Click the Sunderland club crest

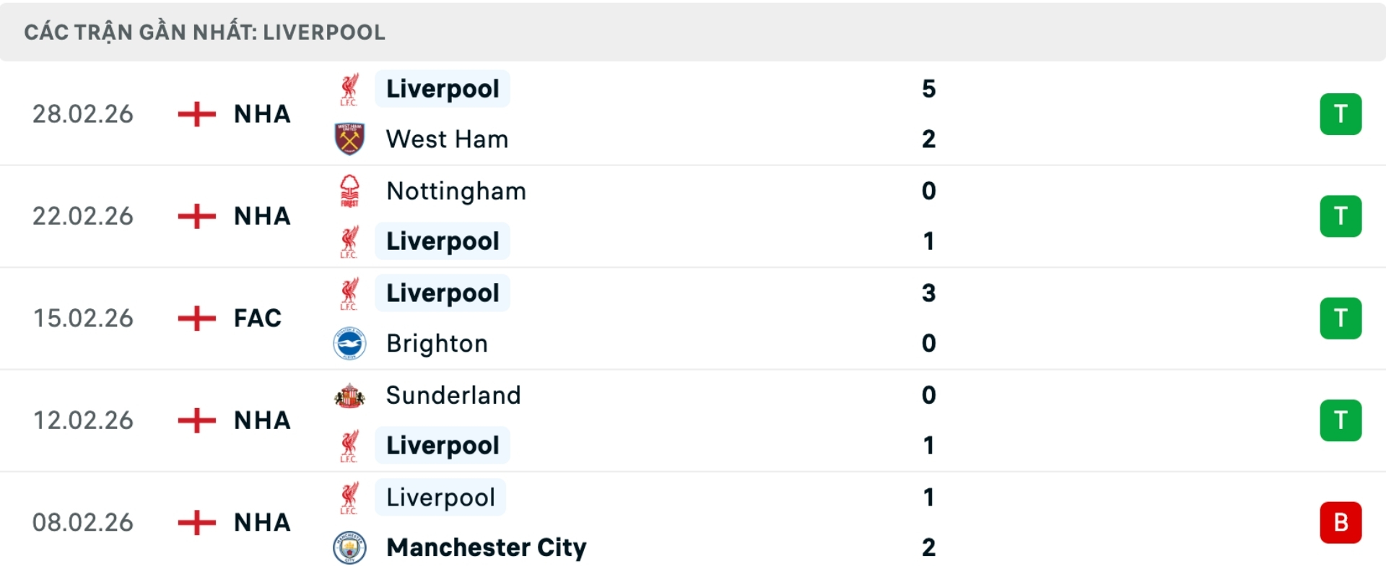pyautogui.click(x=349, y=394)
